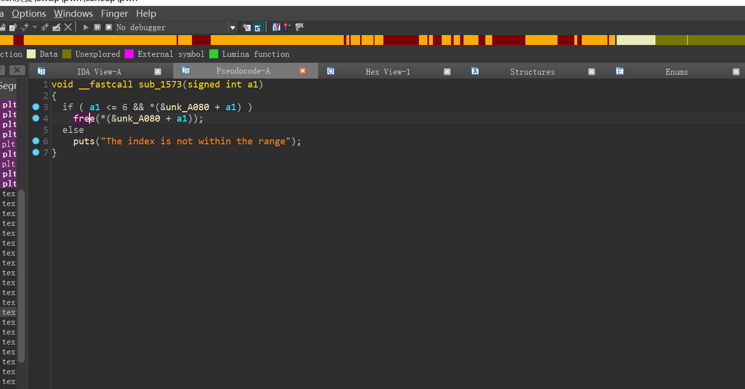Click the free call on line 4

point(84,119)
